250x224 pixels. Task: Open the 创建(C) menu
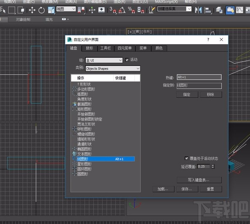[29, 2]
